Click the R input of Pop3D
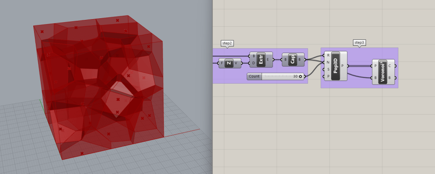Viewport: 435px width, 174px height. point(327,55)
